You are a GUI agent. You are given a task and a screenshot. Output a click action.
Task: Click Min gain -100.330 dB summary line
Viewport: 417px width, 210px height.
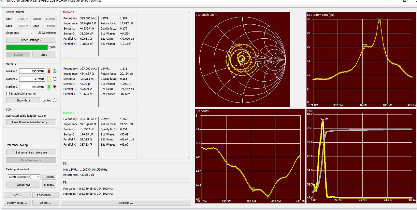point(88,189)
